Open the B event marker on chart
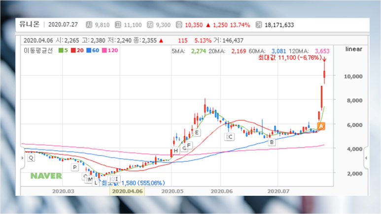The width and height of the screenshot is (381, 214). pos(272,142)
